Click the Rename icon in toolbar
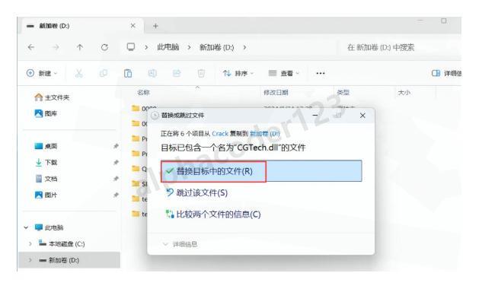Image resolution: width=479 pixels, height=289 pixels. click(x=152, y=73)
